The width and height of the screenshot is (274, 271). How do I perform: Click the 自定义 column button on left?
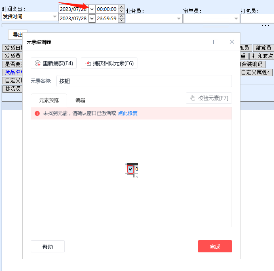[x=13, y=80]
